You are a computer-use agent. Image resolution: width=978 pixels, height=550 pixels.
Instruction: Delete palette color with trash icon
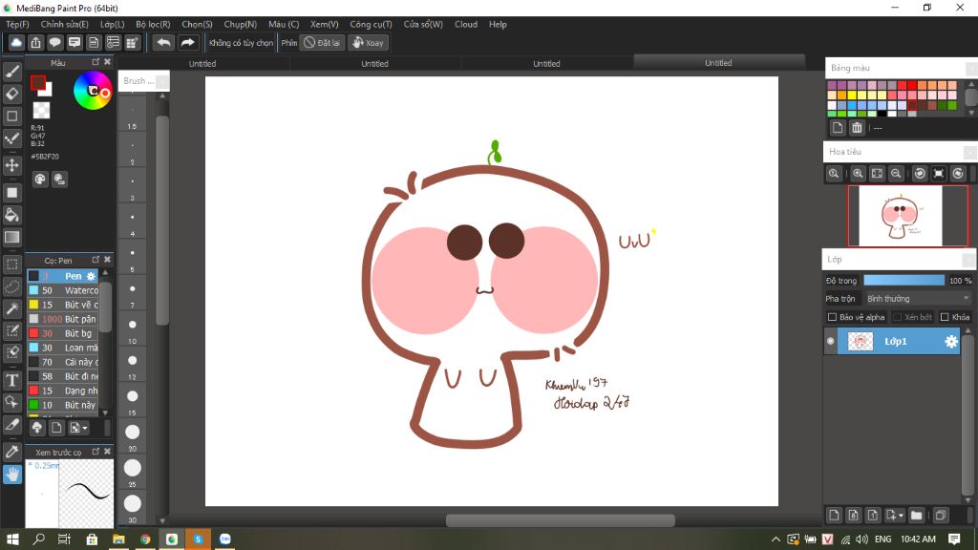click(x=857, y=128)
